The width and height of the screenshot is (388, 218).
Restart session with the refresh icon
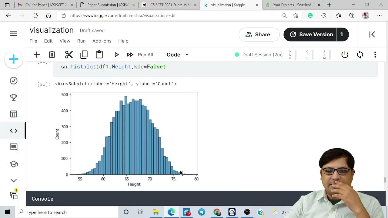click(x=360, y=54)
